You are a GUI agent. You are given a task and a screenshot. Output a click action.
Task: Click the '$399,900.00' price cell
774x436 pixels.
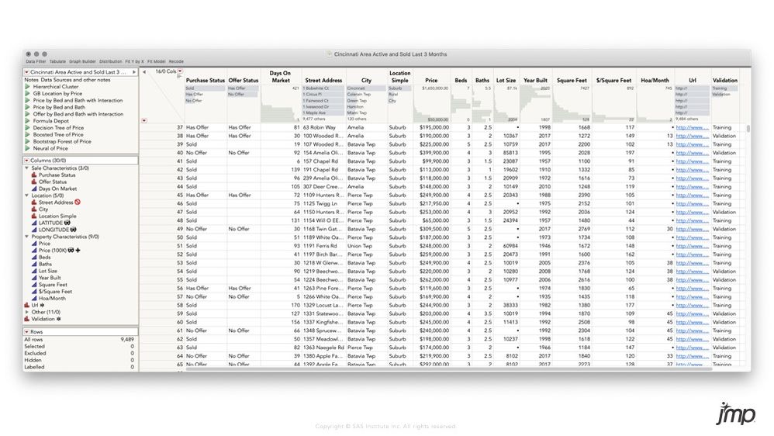coord(434,153)
